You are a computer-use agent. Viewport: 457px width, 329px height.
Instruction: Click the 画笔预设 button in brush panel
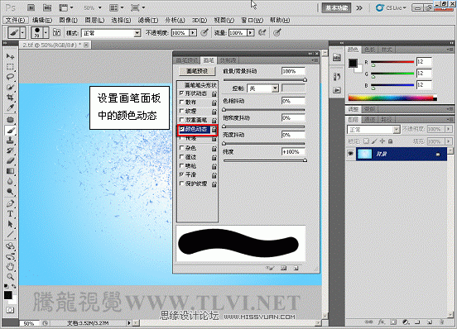coord(197,71)
